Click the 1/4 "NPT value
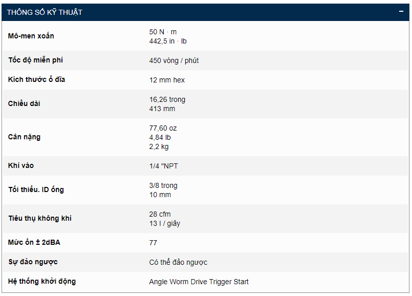 click(x=164, y=166)
